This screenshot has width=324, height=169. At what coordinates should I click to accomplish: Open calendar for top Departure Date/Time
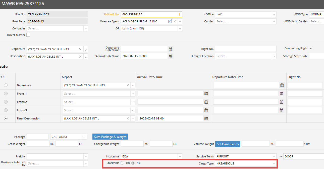(x=171, y=49)
